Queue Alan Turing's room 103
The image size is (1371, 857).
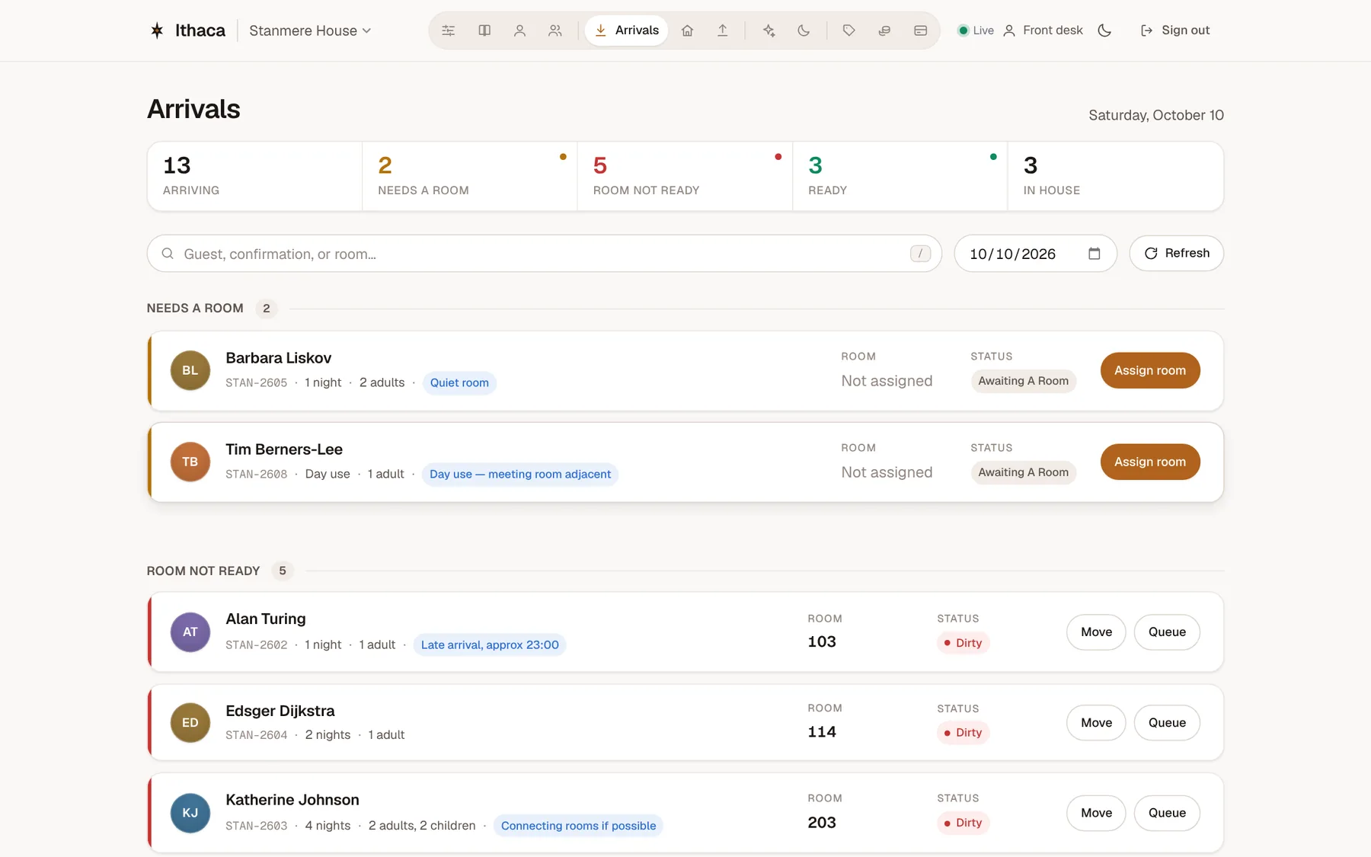pyautogui.click(x=1167, y=632)
